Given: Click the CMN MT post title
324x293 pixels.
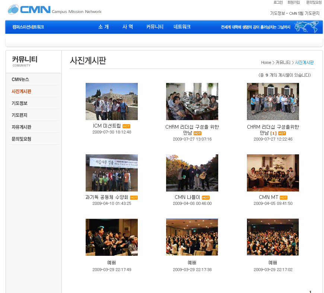Looking at the screenshot, I should 269,197.
